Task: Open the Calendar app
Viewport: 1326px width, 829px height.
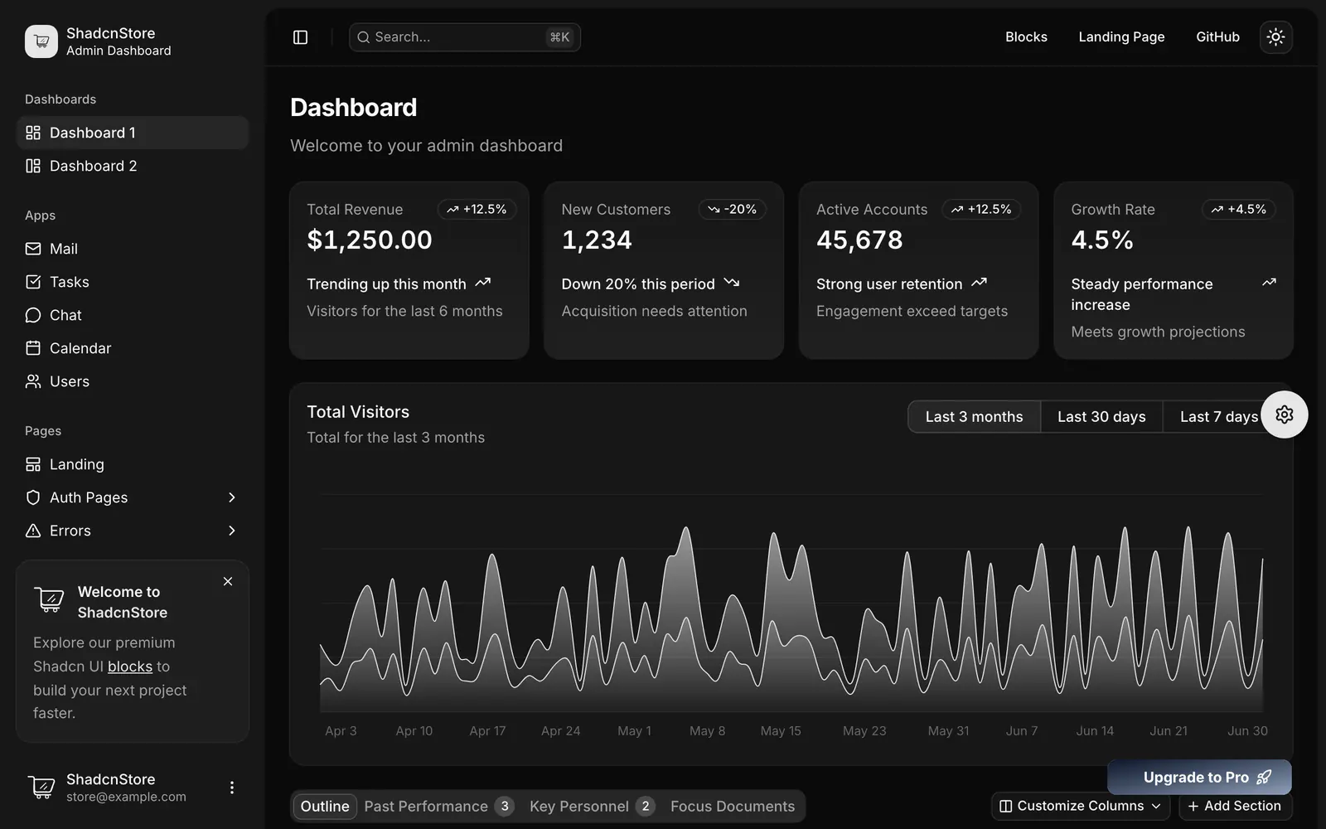Action: point(133,348)
